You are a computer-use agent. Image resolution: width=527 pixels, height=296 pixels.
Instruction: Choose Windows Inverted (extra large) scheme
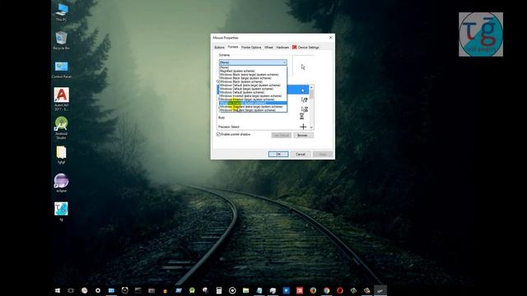(253, 96)
